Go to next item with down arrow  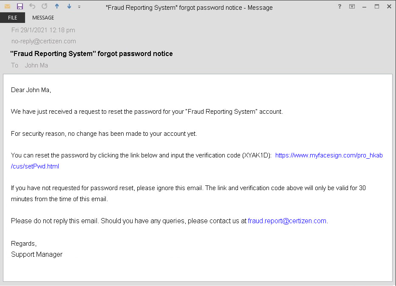69,6
